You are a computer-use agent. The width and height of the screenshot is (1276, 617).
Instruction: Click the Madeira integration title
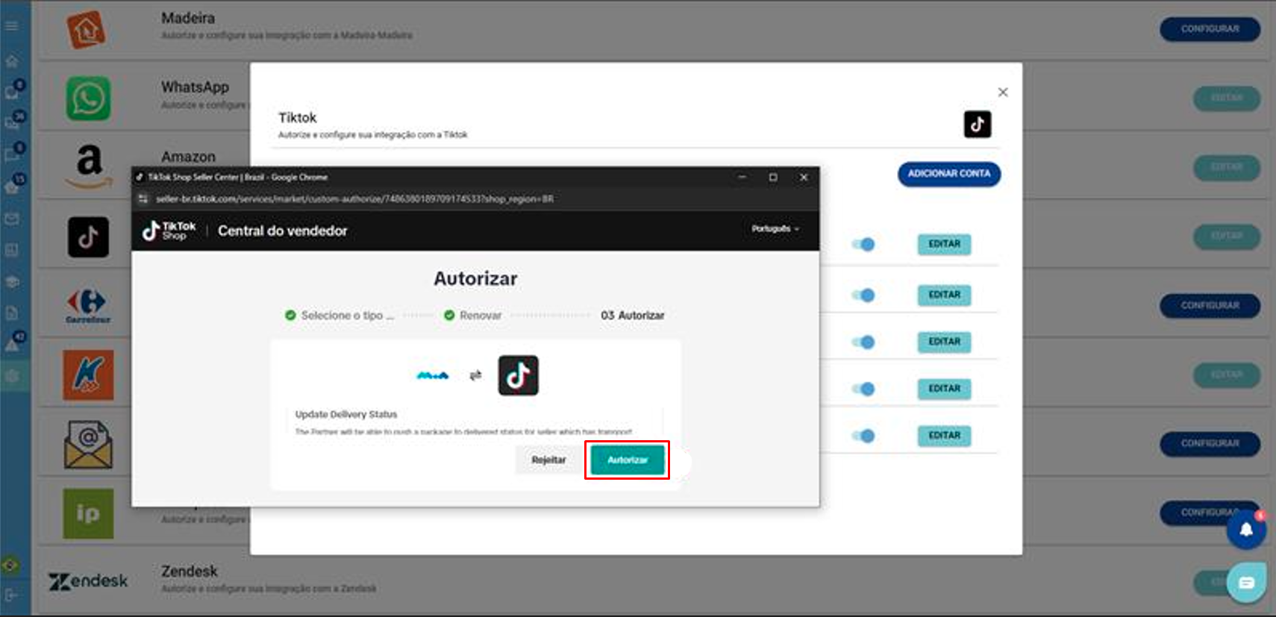[x=188, y=18]
